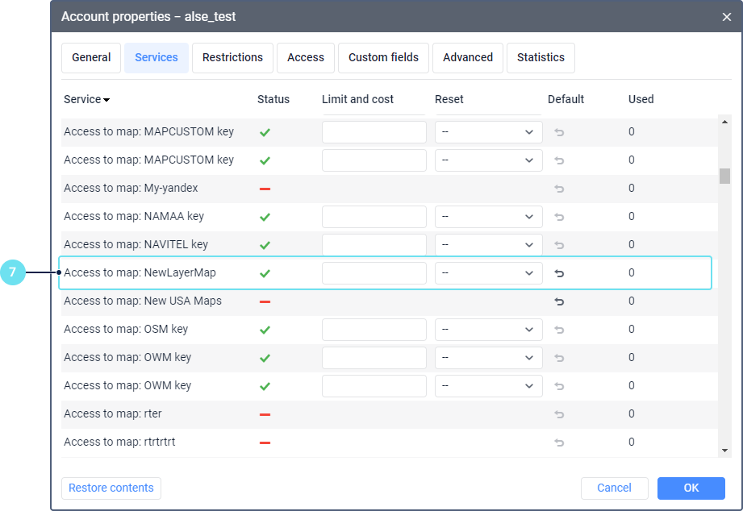Enable the My-yandex map service status
This screenshot has width=743, height=511.
tap(265, 189)
